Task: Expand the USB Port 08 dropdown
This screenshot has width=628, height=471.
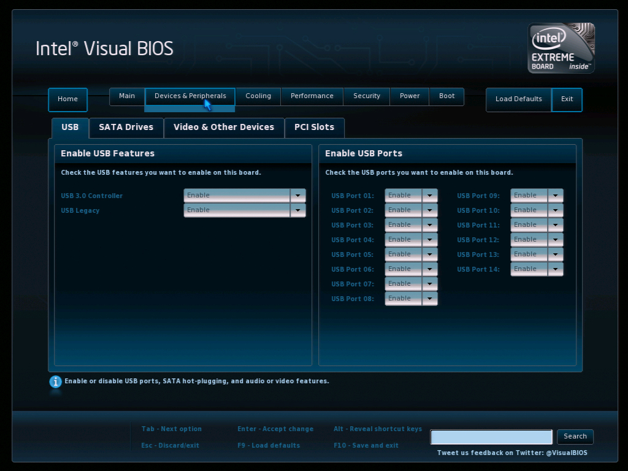Action: pyautogui.click(x=429, y=298)
